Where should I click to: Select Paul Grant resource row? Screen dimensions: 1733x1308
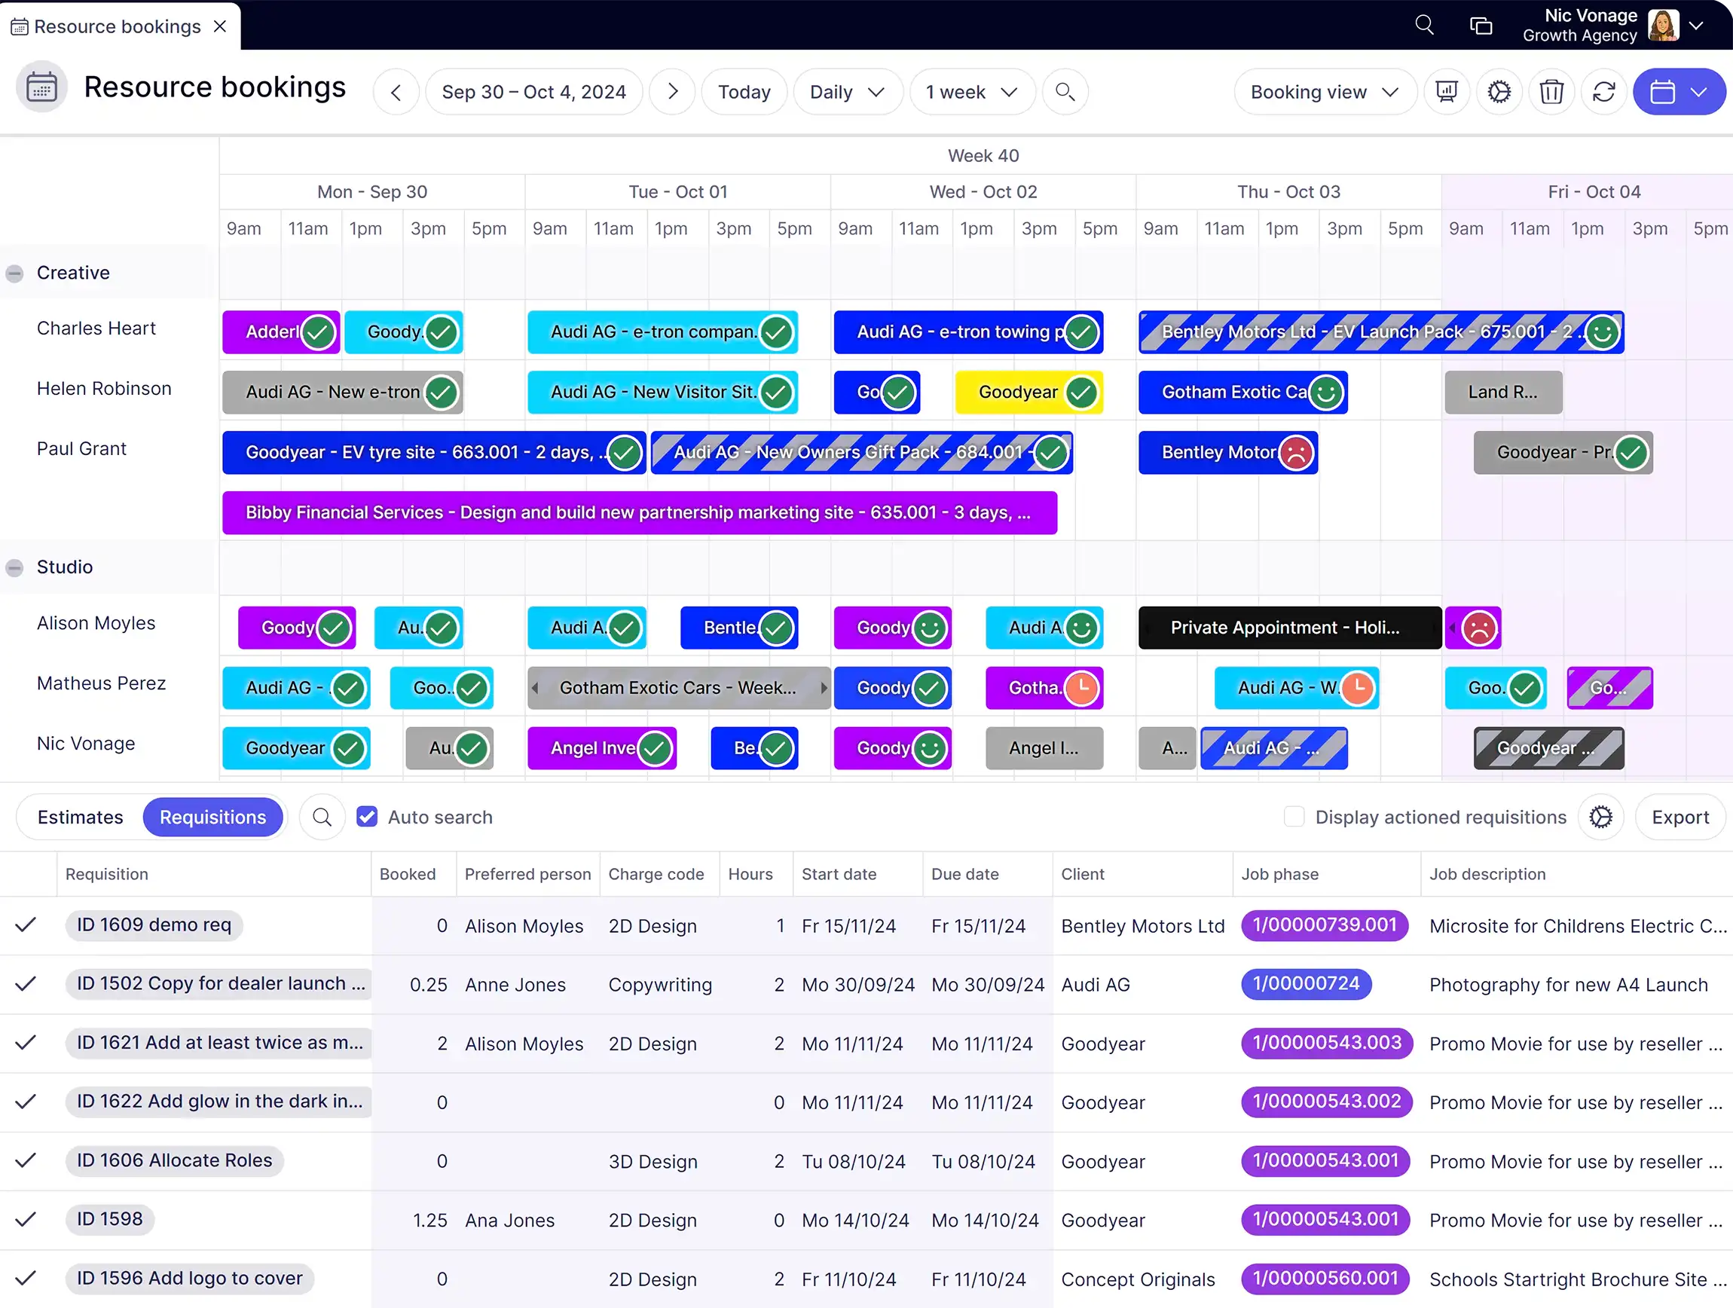tap(81, 449)
